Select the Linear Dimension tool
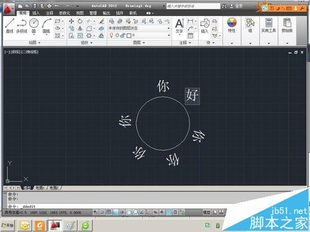Image resolution: width=310 pixels, height=232 pixels. point(190,21)
